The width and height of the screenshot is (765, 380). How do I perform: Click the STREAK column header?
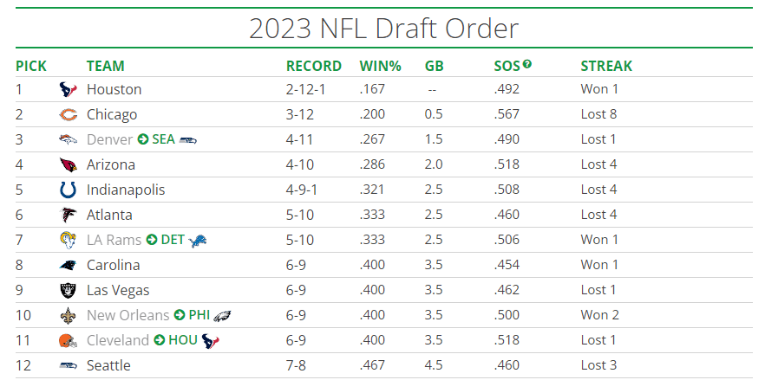tap(605, 66)
